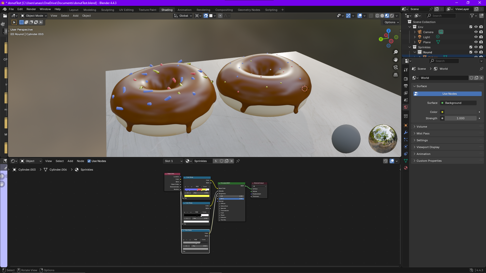Open the Global transform orientation dropdown

click(x=183, y=16)
